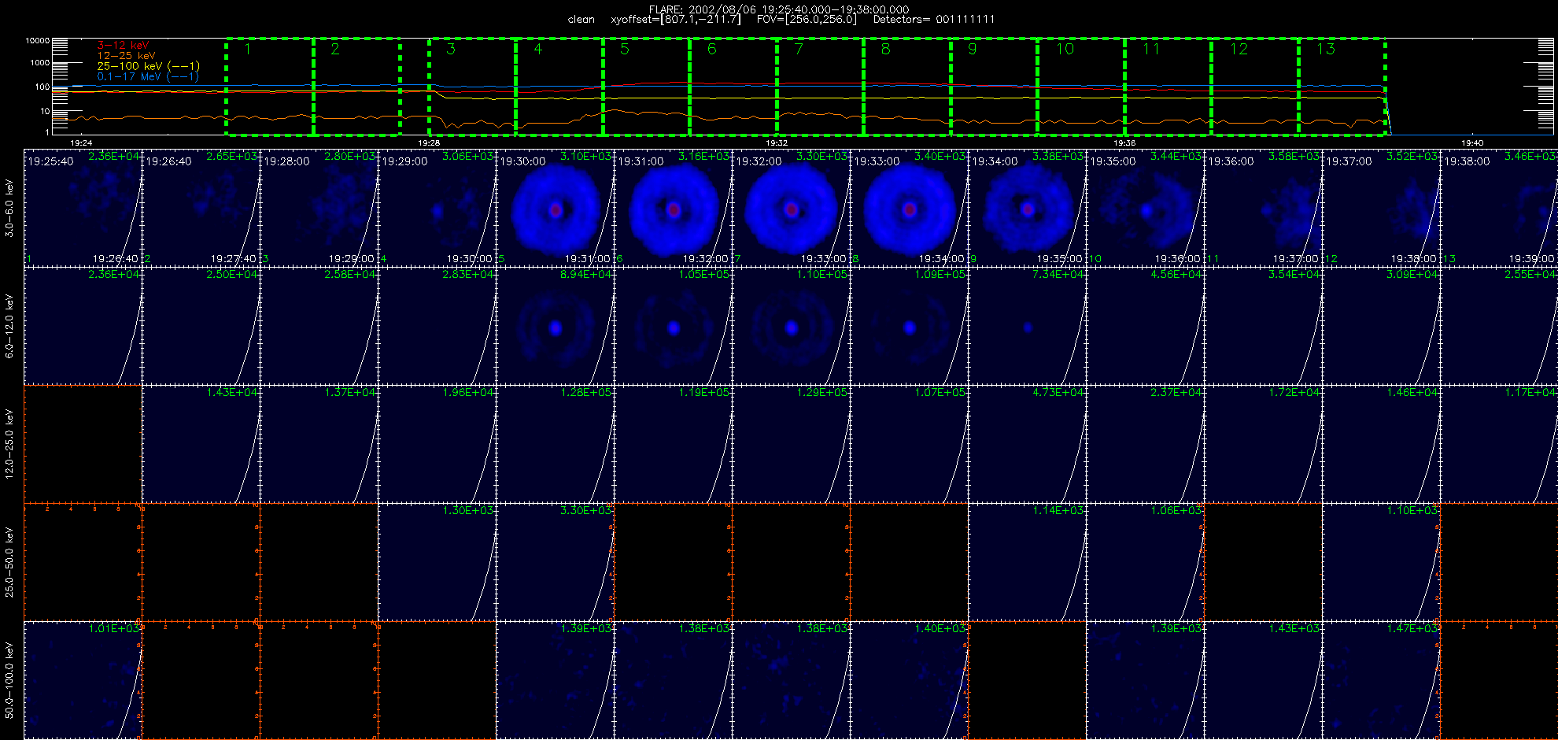The height and width of the screenshot is (740, 1558).
Task: Open the 6.0-12.0 keV image labeled 1.05E+05
Action: 674,326
